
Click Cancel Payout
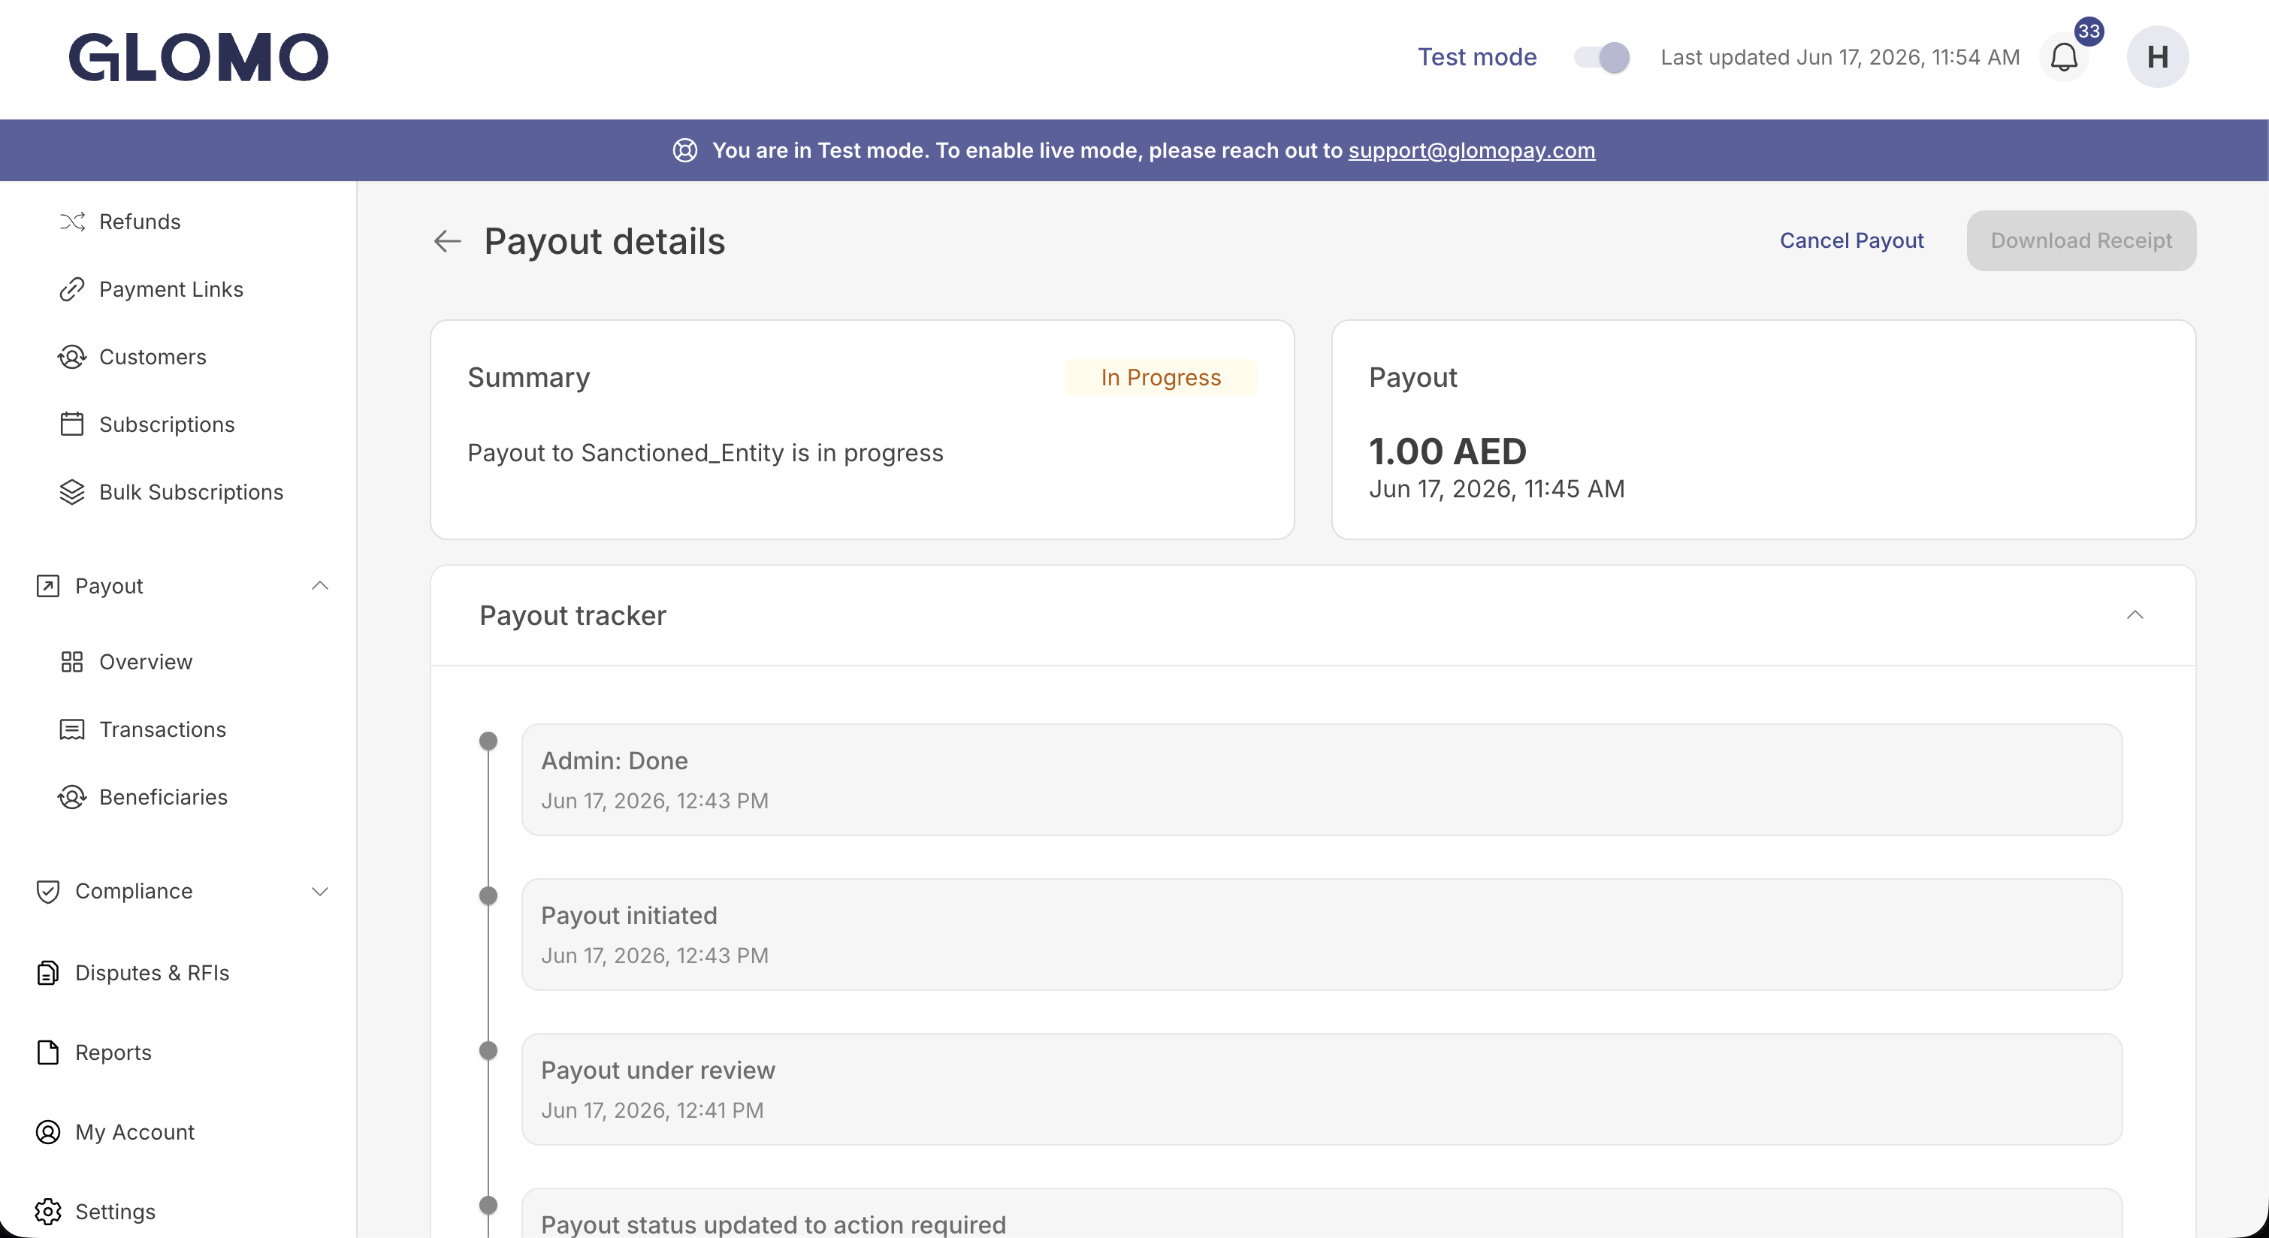pyautogui.click(x=1851, y=241)
